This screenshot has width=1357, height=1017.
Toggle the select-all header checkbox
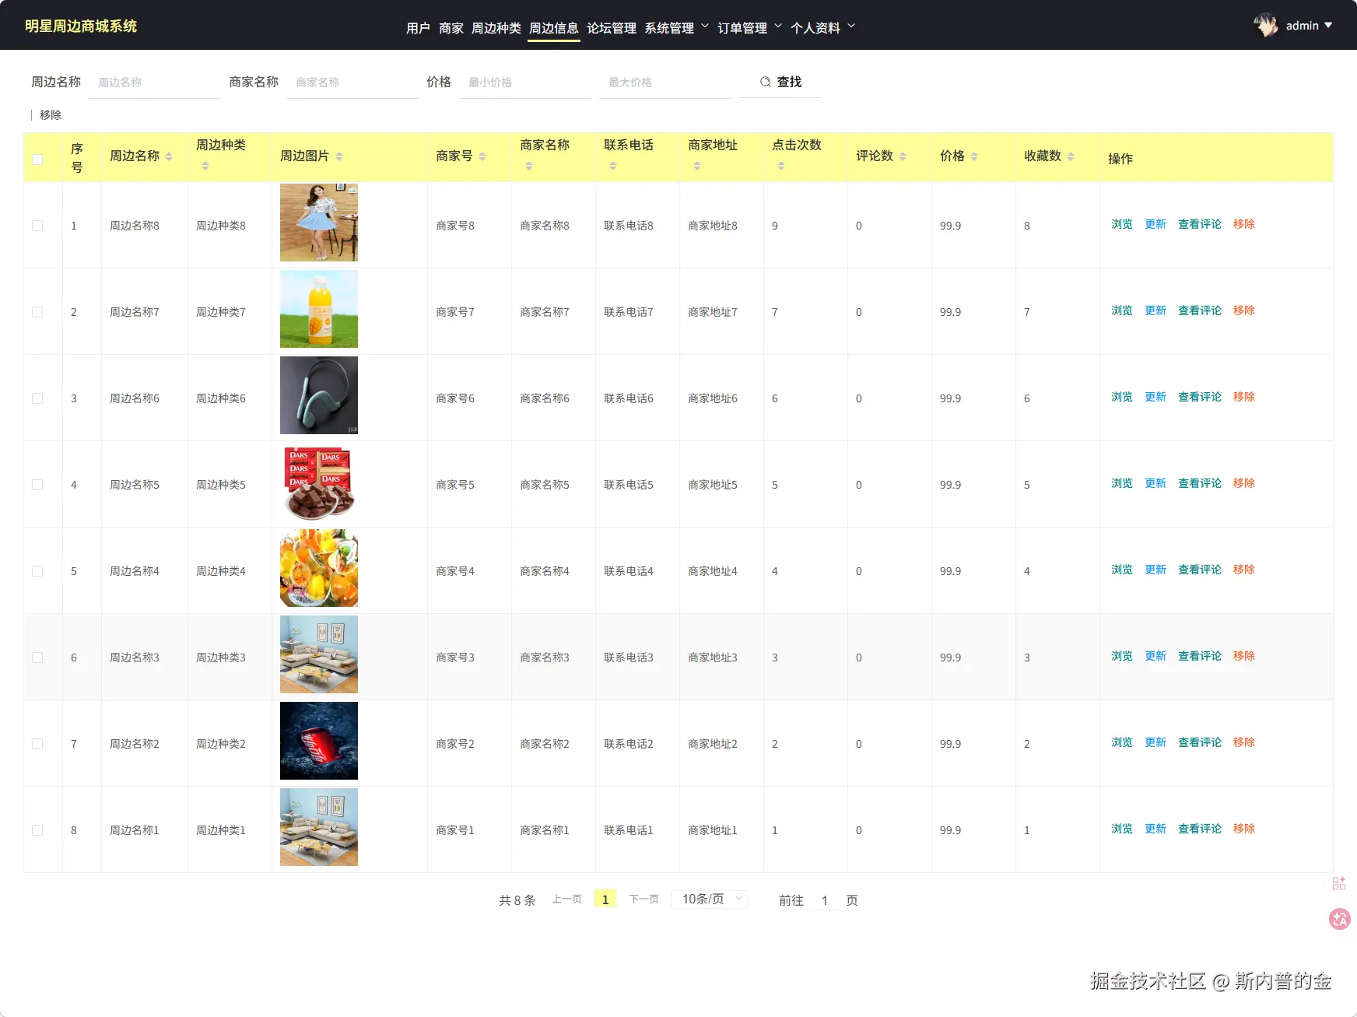(x=37, y=160)
